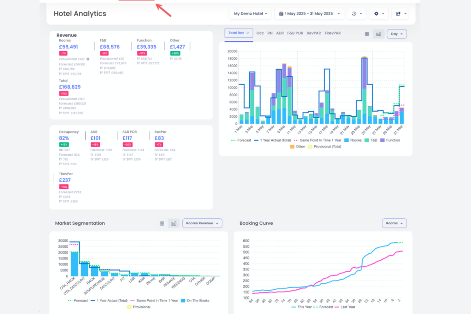Toggle F&B series in revenue legend

(x=371, y=140)
